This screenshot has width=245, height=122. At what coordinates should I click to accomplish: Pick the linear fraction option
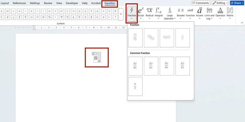click(167, 38)
